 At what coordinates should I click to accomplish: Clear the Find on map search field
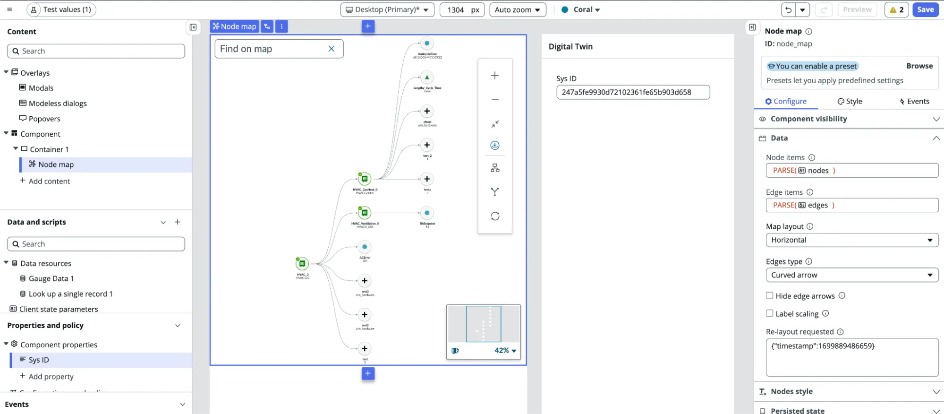point(332,49)
